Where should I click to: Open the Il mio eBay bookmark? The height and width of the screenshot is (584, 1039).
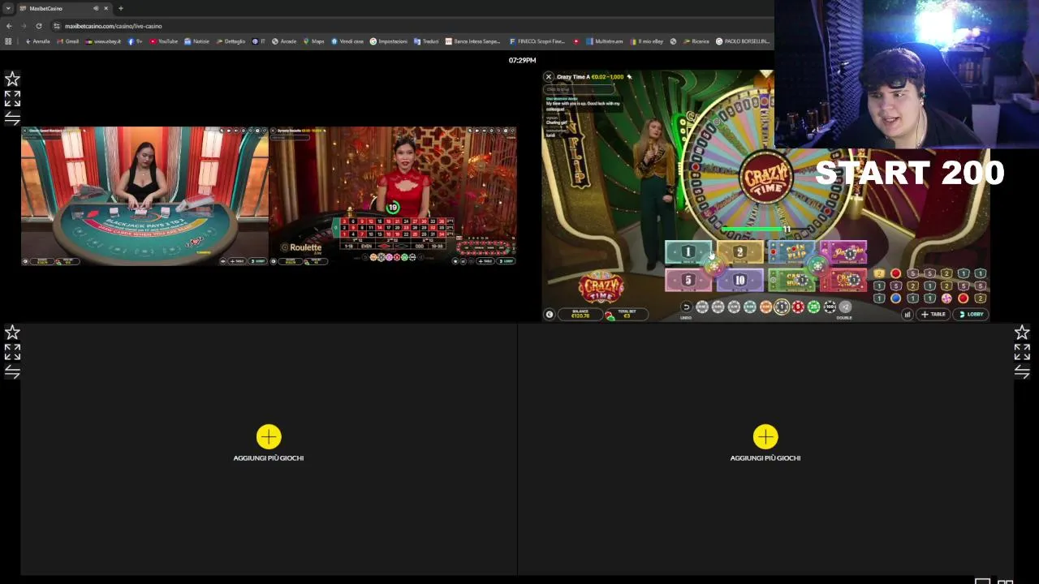(647, 41)
